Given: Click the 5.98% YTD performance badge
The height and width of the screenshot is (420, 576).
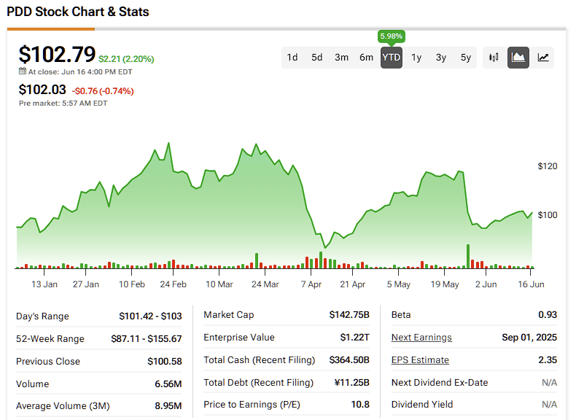Looking at the screenshot, I should tap(392, 36).
